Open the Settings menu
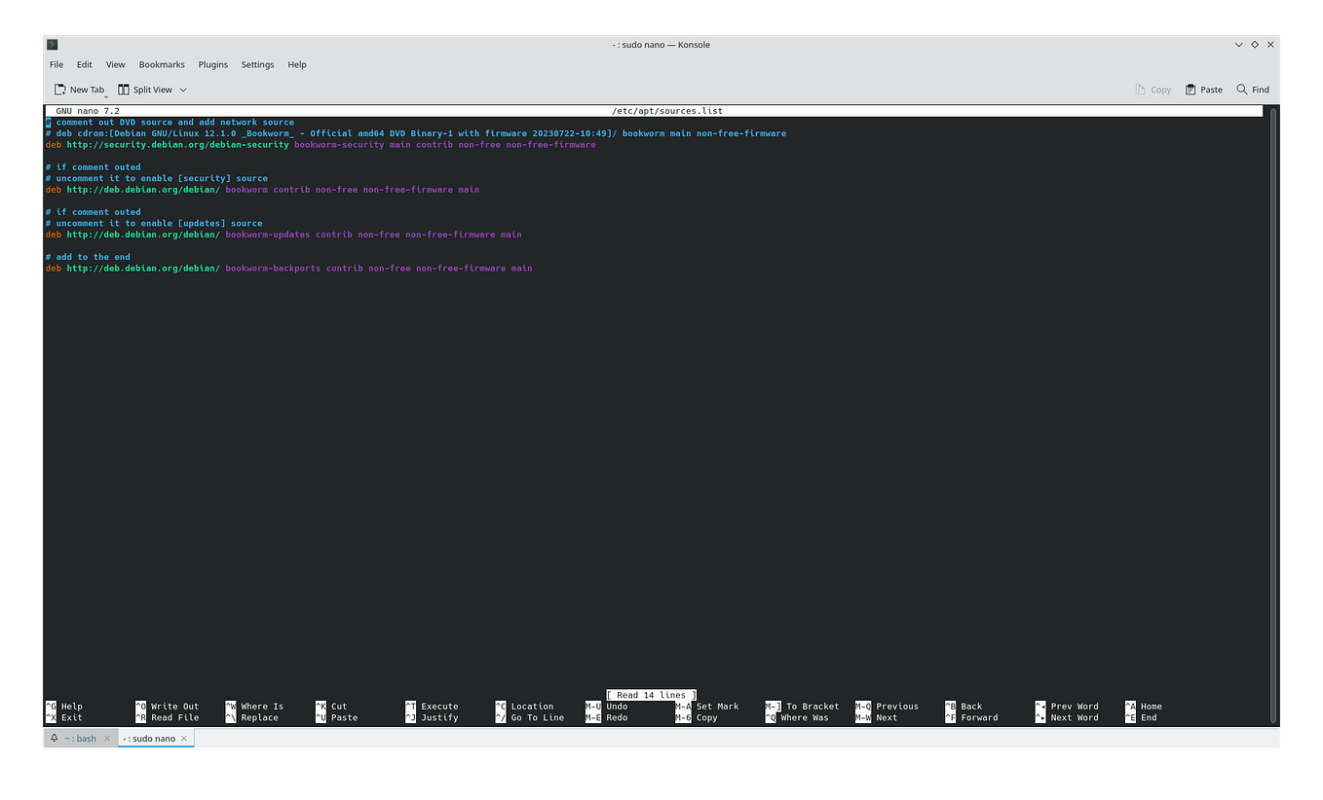The width and height of the screenshot is (1323, 800). pos(257,64)
